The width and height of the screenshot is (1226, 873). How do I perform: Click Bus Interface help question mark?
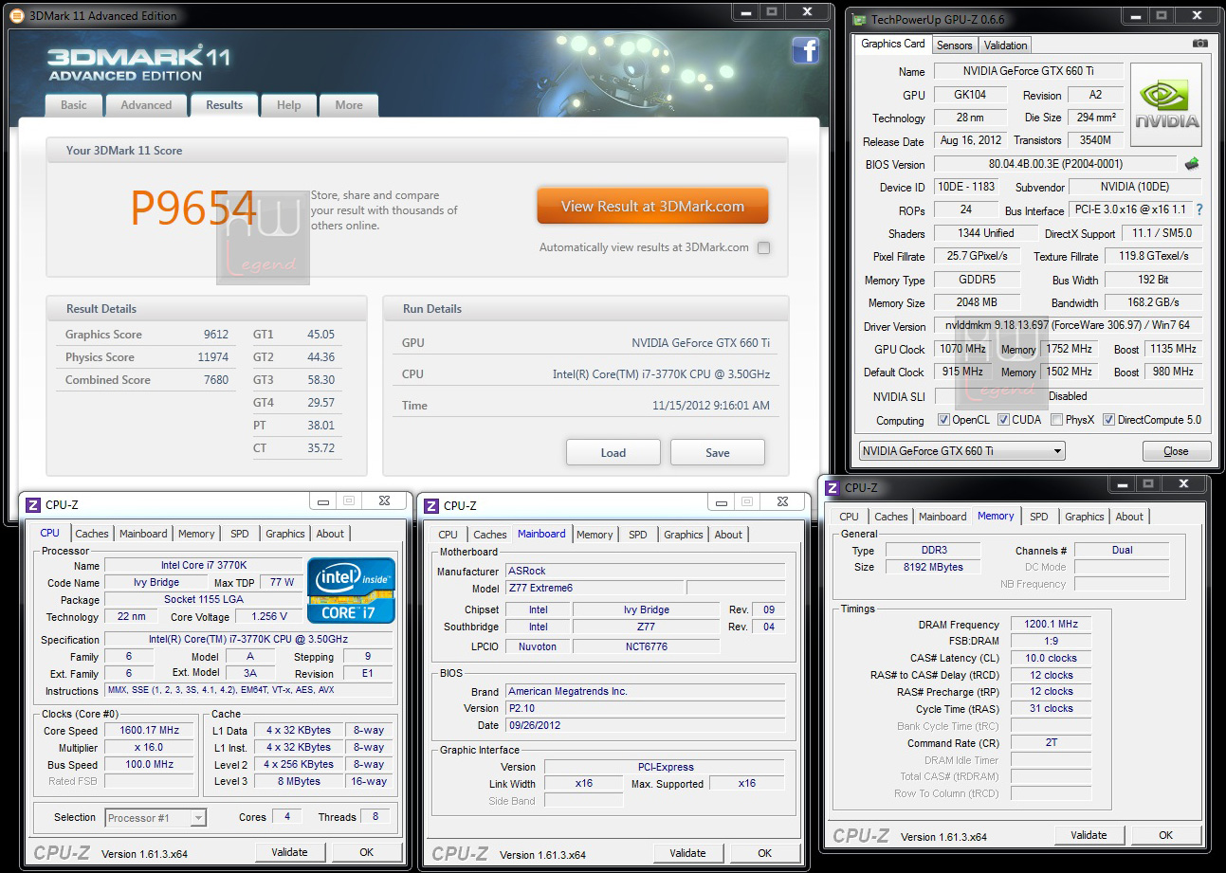pos(1199,209)
